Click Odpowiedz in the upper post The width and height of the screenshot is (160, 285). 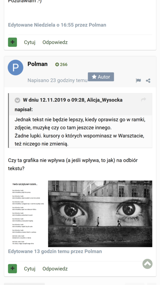55,42
